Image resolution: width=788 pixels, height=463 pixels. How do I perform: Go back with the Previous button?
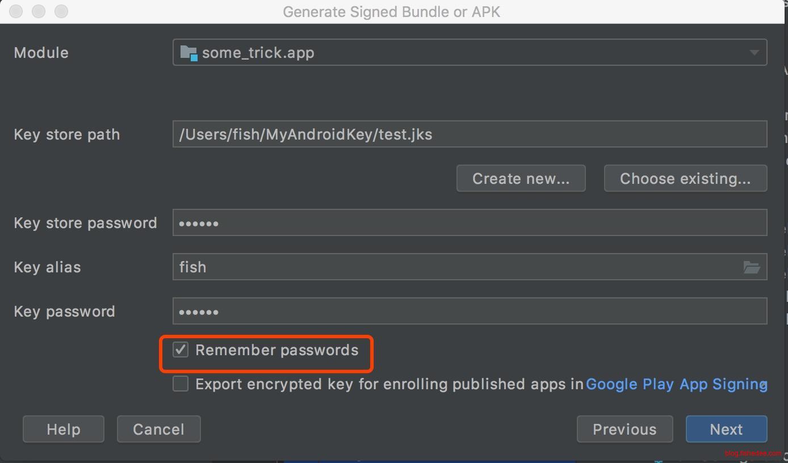tap(624, 430)
